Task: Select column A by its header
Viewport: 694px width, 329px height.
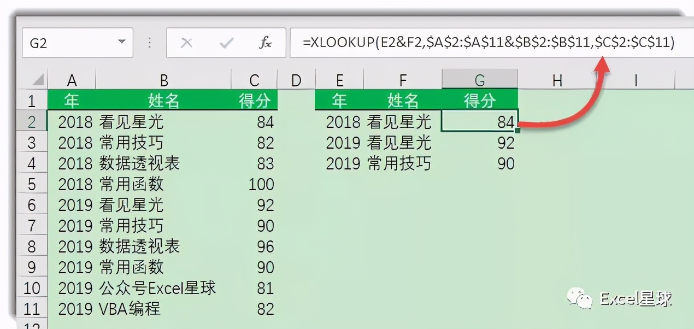Action: [73, 79]
